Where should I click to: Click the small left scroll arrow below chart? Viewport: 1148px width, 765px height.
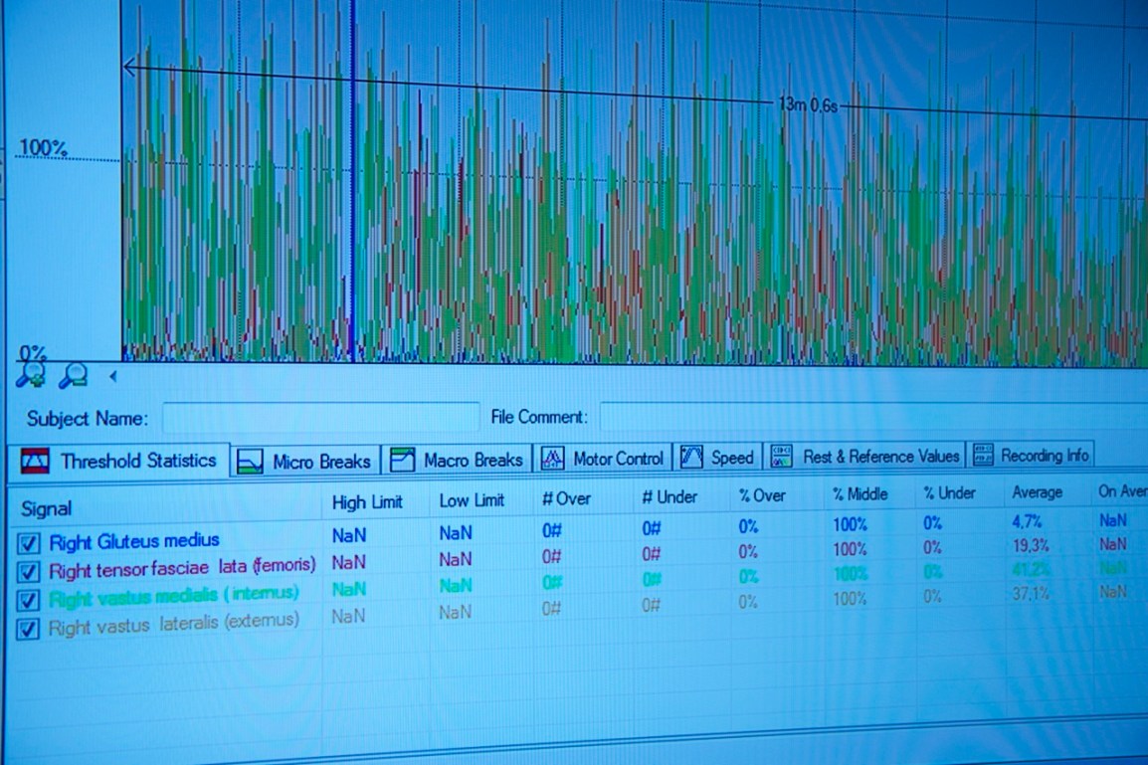click(112, 376)
